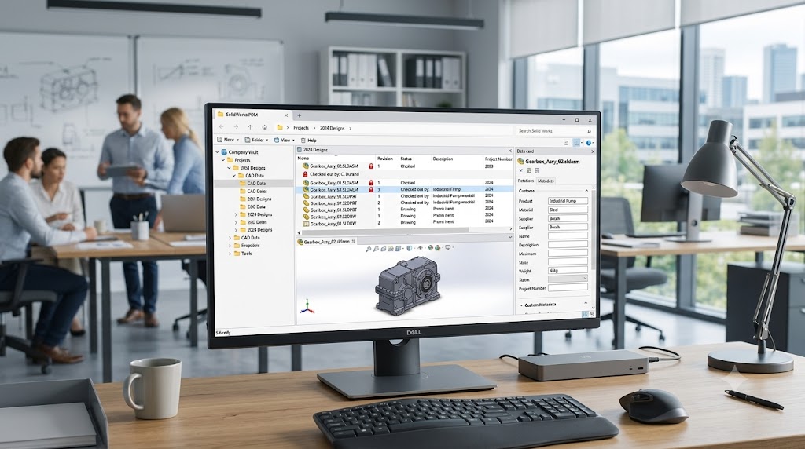This screenshot has width=805, height=449.
Task: Click assembly icon beside Gearbox_Assy_02.sldasm data card title
Action: click(520, 161)
